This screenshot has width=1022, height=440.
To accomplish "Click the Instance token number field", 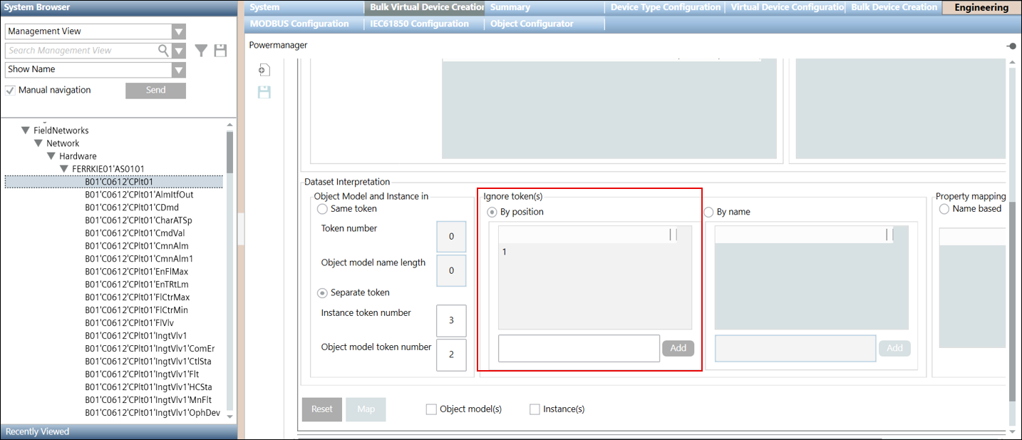I will coord(451,321).
